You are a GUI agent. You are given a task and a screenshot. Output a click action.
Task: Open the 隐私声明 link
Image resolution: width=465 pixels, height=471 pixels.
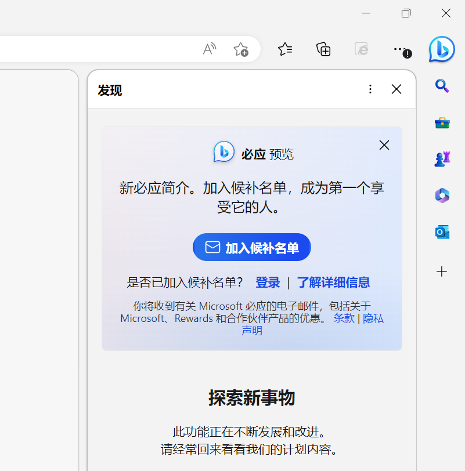tap(373, 318)
